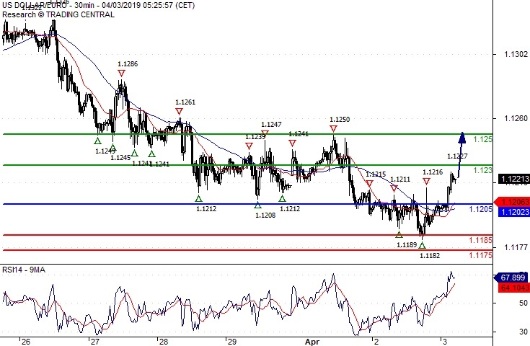
Task: Click the 1.1177 price axis value
Action: (516, 247)
